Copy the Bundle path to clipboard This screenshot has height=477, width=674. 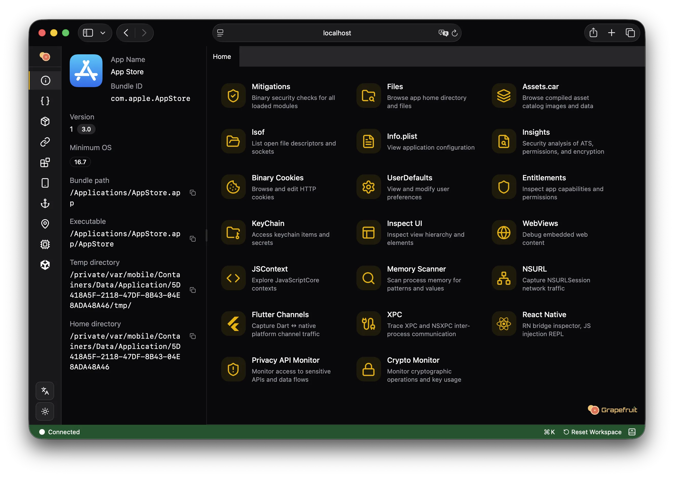click(x=193, y=193)
